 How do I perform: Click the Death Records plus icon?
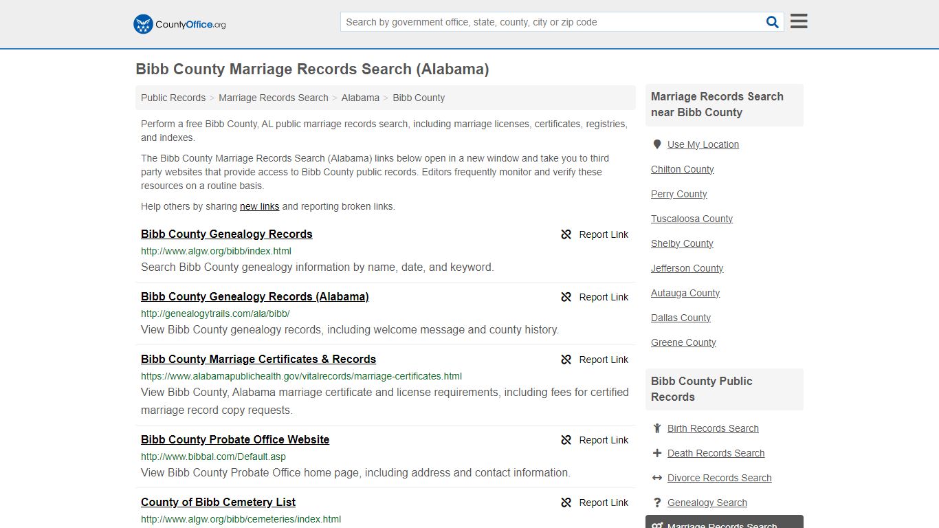coord(657,453)
